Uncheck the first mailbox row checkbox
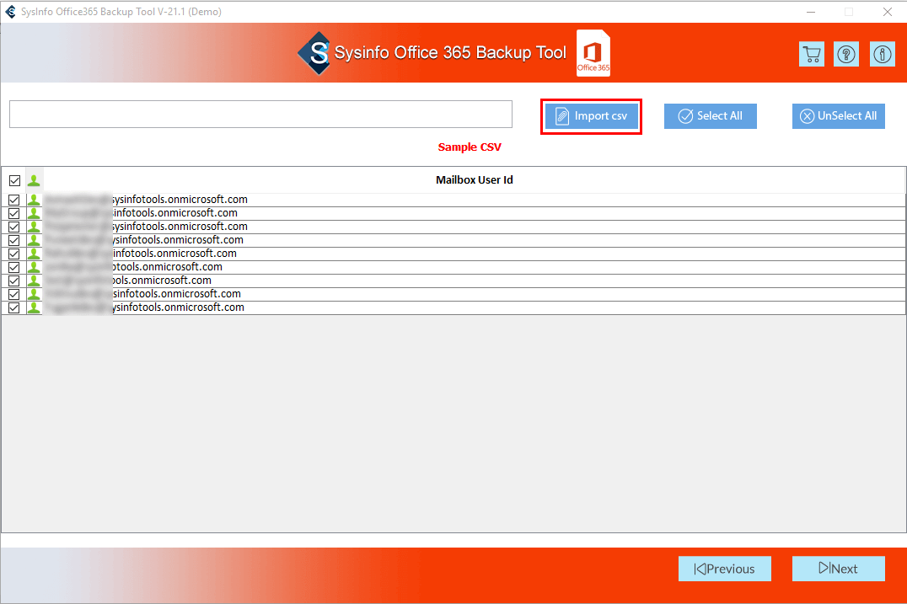The height and width of the screenshot is (604, 907). point(13,200)
